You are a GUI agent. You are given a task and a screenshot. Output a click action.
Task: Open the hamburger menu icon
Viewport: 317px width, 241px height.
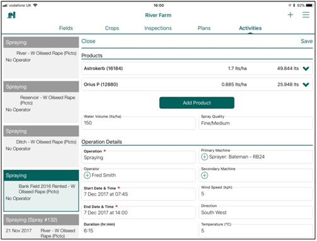tap(306, 15)
